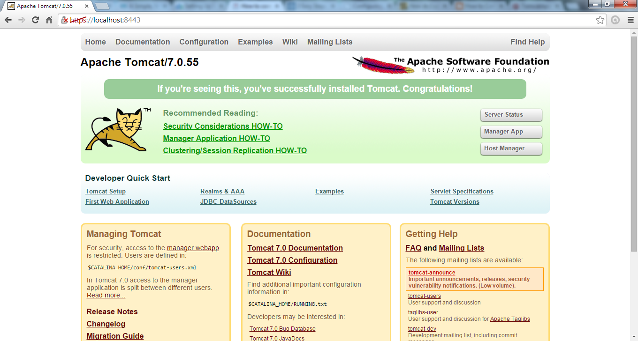The image size is (638, 341).
Task: Click the Server Status button
Action: [x=511, y=115]
